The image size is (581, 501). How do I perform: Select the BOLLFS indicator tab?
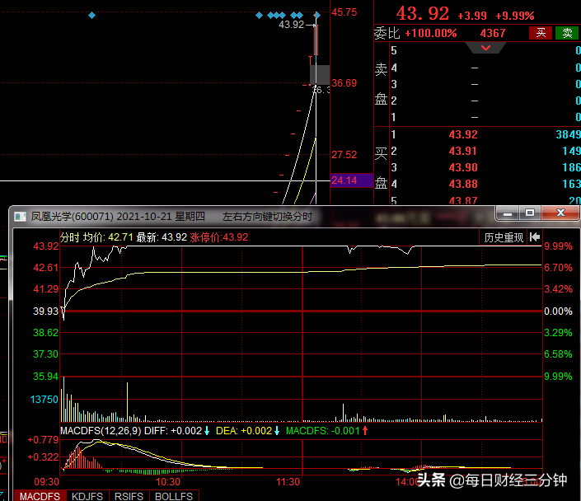point(174,496)
